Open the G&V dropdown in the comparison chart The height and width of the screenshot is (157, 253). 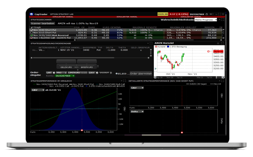click(x=38, y=90)
